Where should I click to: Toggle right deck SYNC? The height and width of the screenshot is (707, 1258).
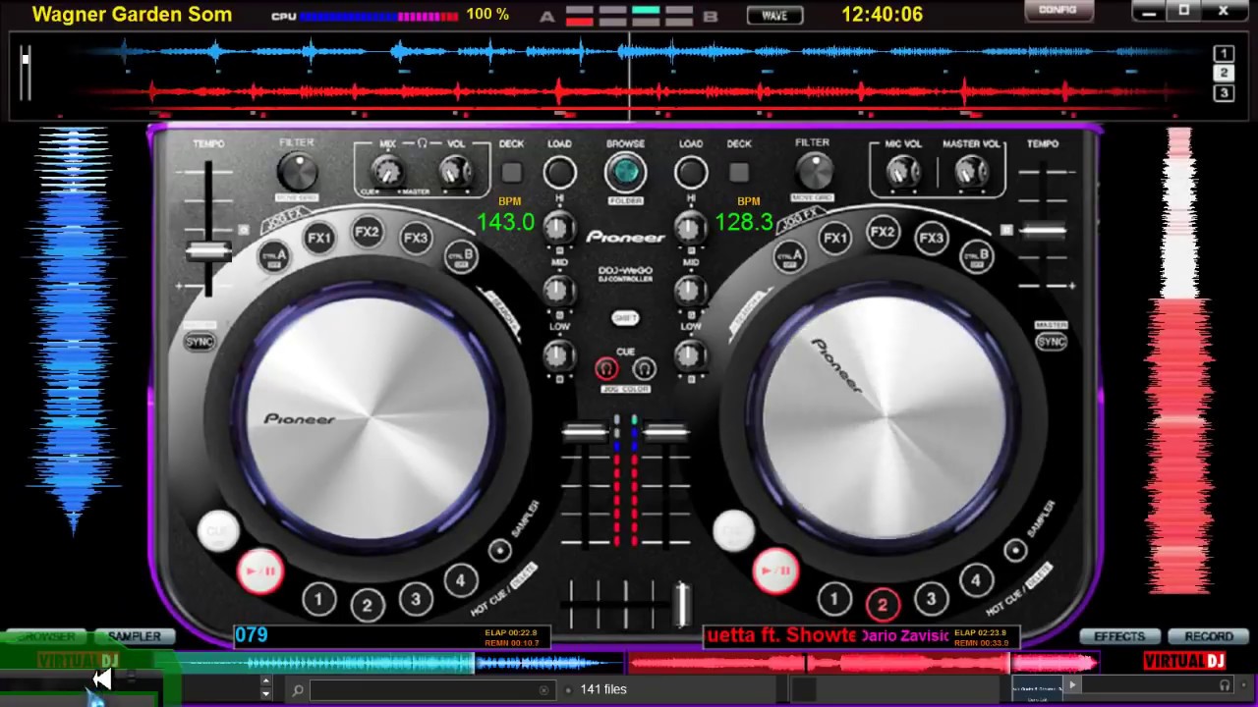(x=1052, y=341)
